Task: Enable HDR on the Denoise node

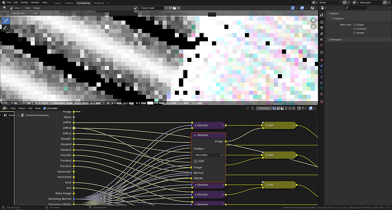Action: pyautogui.click(x=195, y=161)
